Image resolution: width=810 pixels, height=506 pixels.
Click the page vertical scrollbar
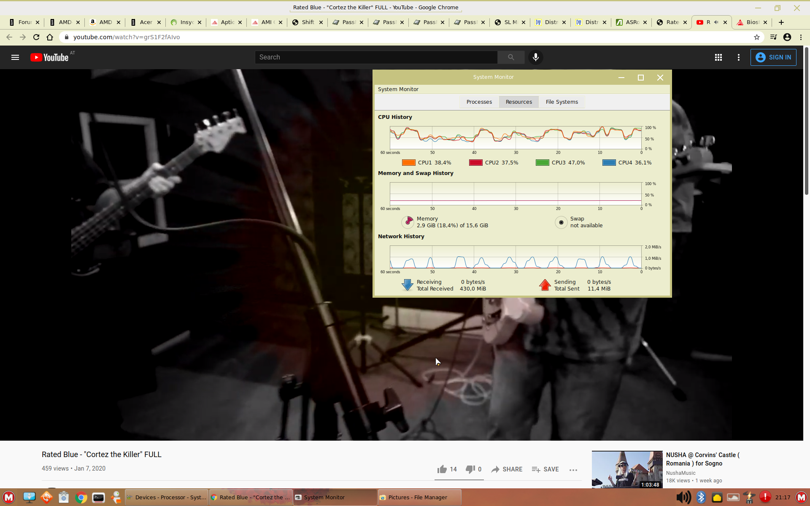pyautogui.click(x=807, y=121)
